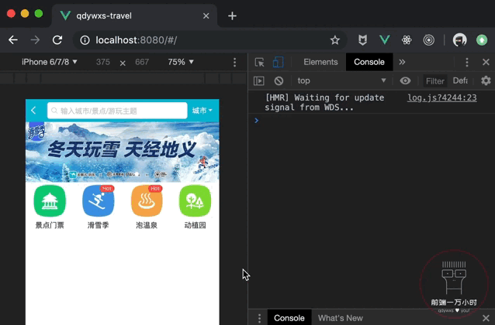
Task: Click the HMR Waiting for update message
Action: [324, 103]
